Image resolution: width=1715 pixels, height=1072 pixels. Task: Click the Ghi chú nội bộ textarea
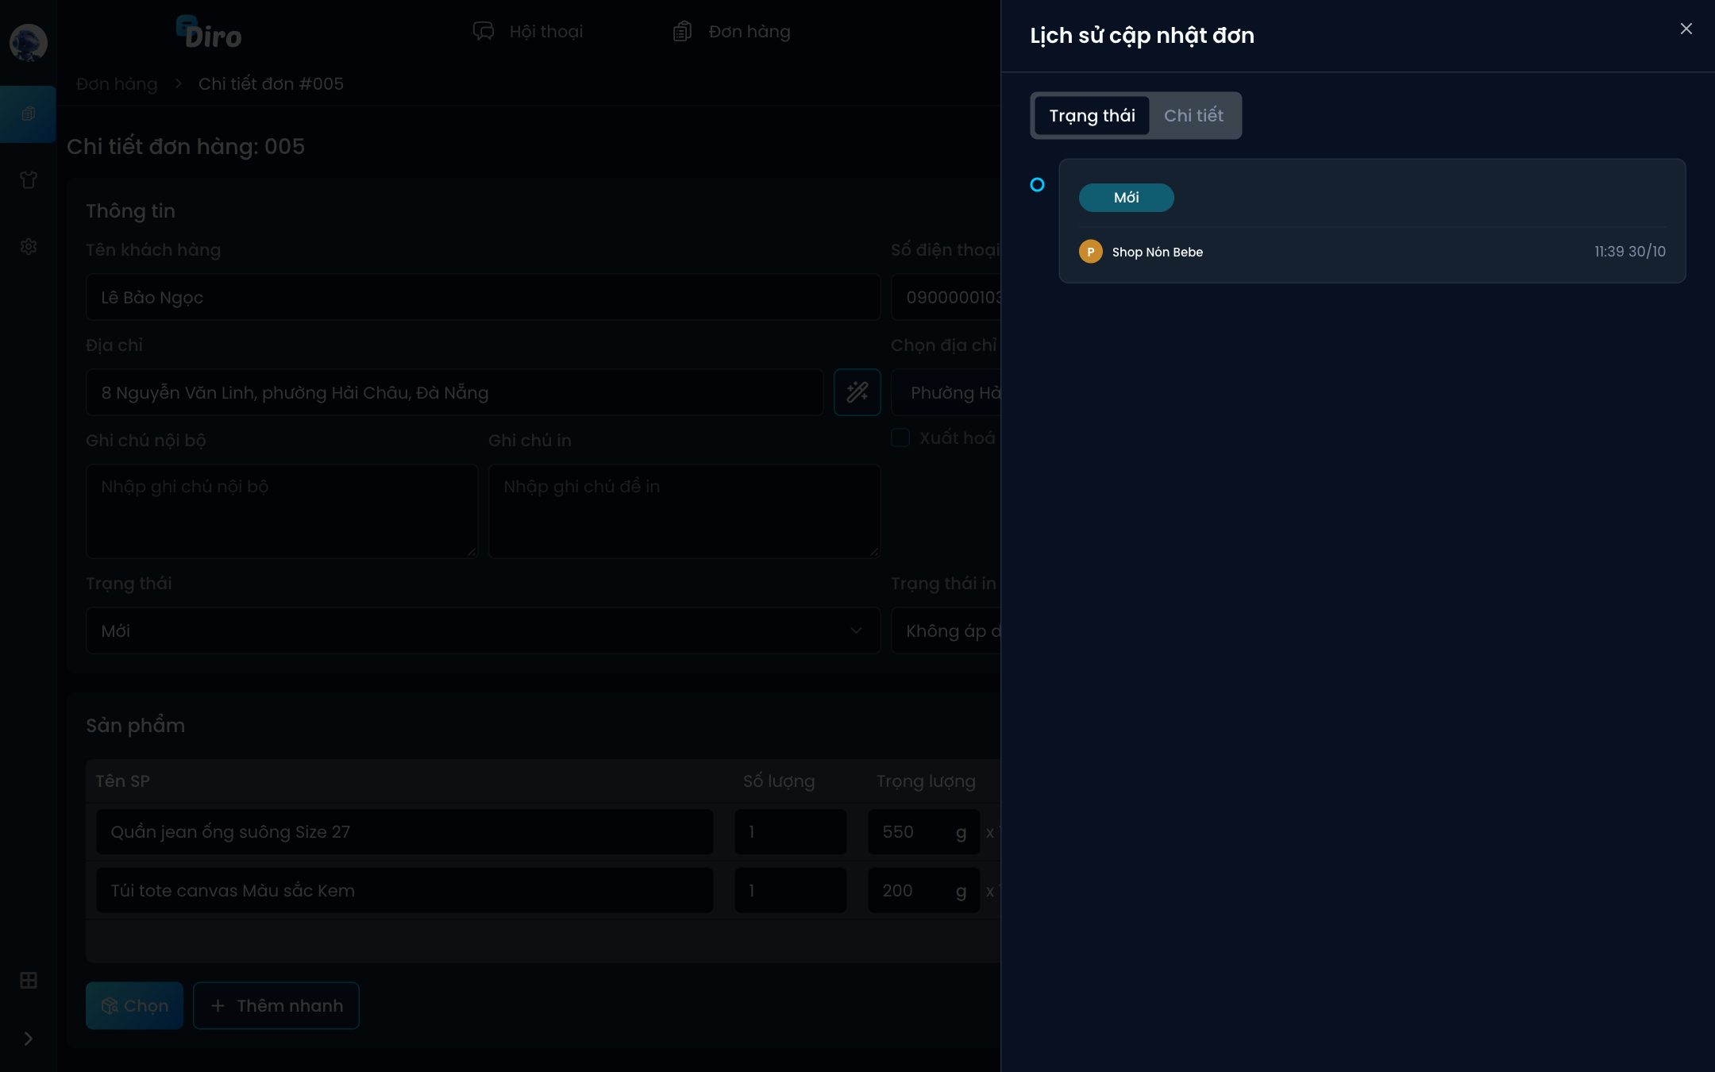pyautogui.click(x=282, y=511)
